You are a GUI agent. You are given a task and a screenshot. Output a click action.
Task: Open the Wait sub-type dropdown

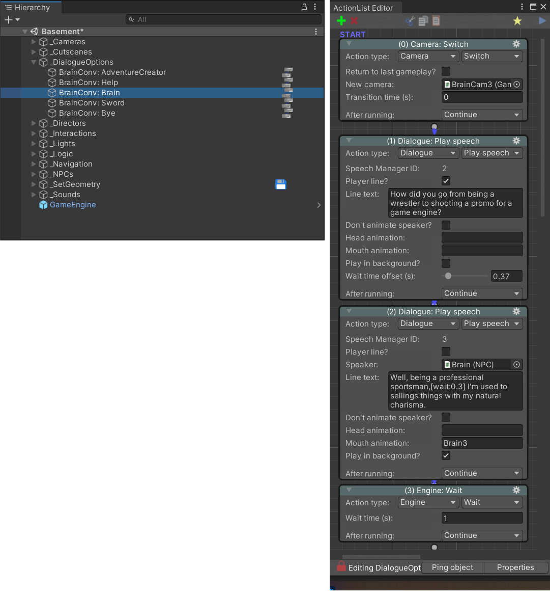tap(492, 502)
